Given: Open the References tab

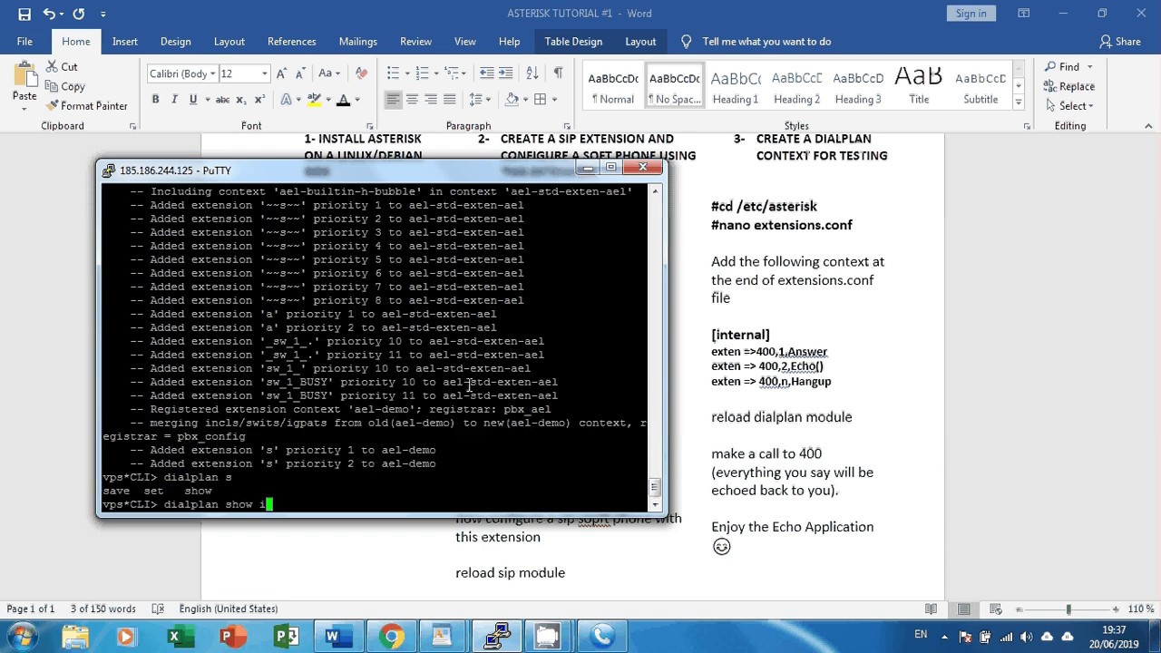Looking at the screenshot, I should coord(292,42).
